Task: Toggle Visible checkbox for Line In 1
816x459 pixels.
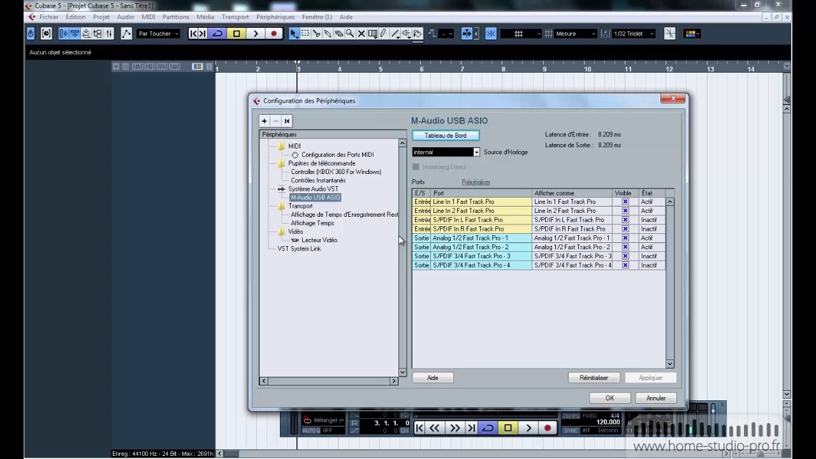Action: tap(625, 202)
